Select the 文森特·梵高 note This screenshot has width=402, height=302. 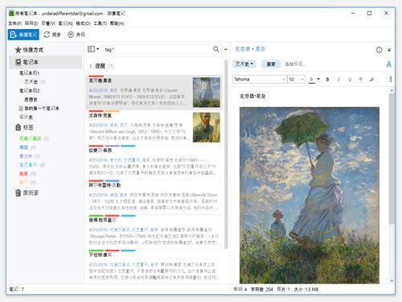(154, 127)
